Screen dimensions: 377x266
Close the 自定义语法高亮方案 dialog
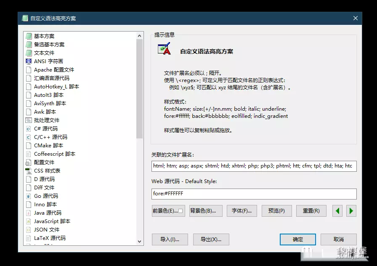356,18
